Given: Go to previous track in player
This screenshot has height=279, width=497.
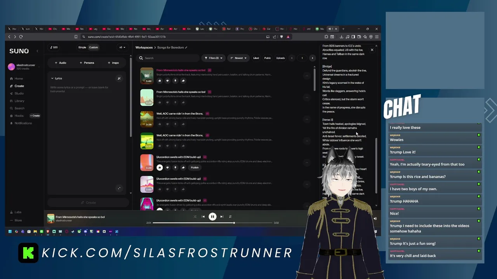Looking at the screenshot, I should pyautogui.click(x=203, y=217).
